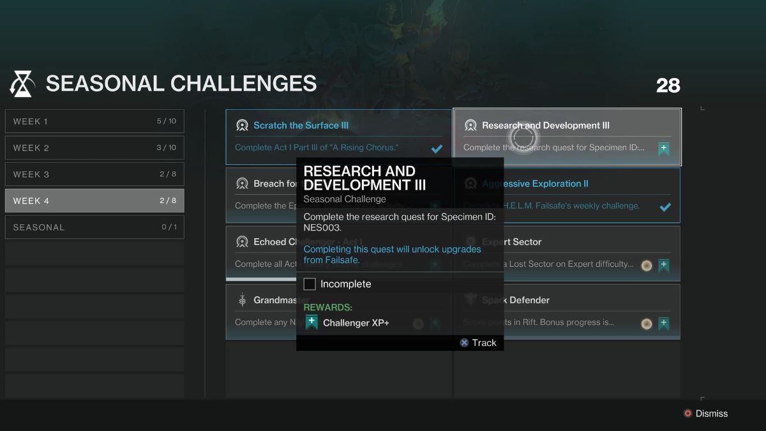Click the Bright Dust coin on Expert Sector
The width and height of the screenshot is (766, 431).
coord(646,265)
